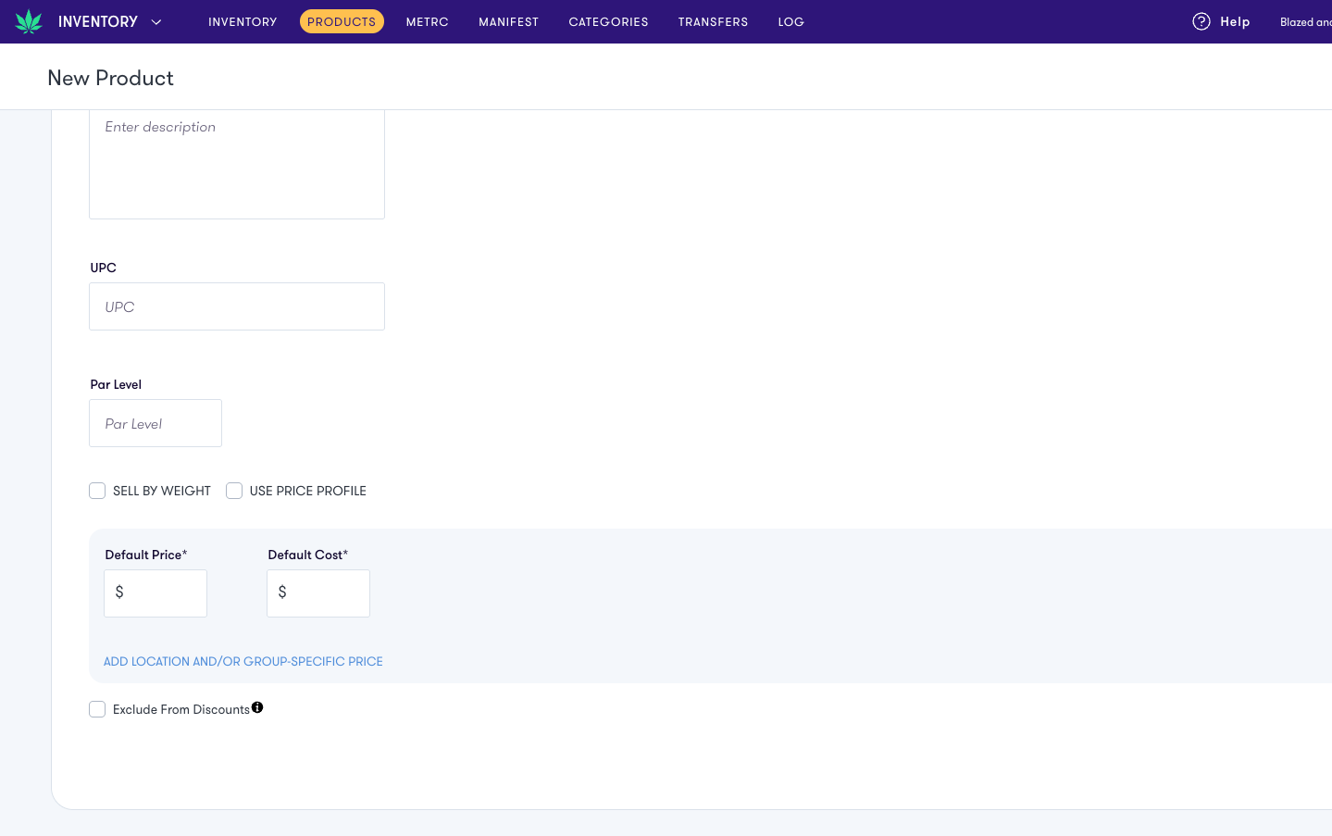Open the Inventory tab in the navigation bar
The image size is (1332, 836).
click(x=243, y=21)
